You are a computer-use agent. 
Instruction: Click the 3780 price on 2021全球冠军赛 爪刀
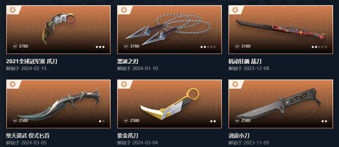pos(23,46)
